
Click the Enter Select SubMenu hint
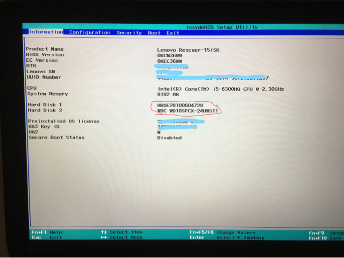227,238
